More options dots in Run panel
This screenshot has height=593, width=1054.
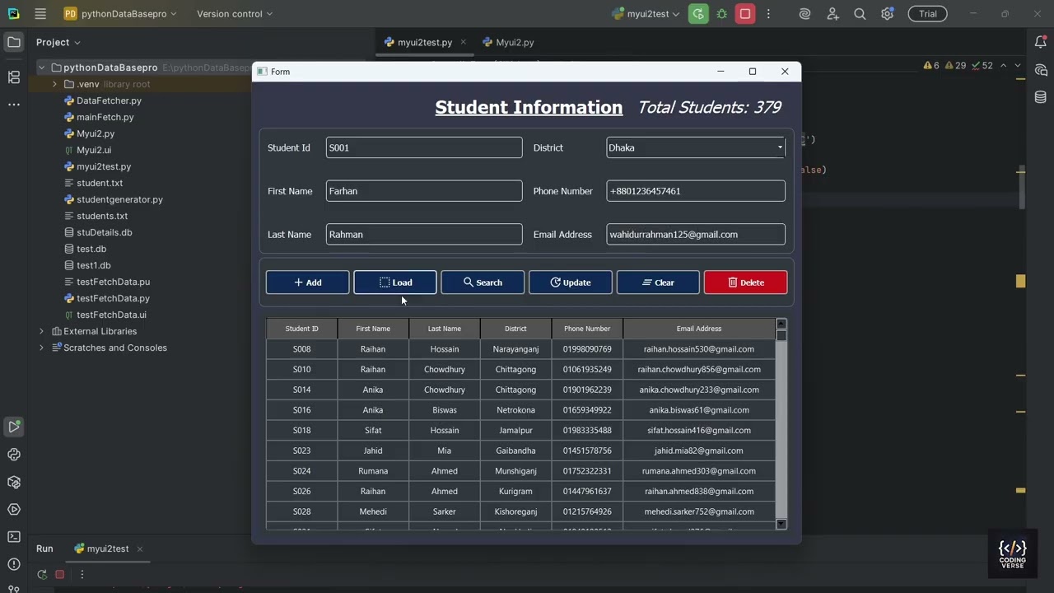tap(82, 574)
